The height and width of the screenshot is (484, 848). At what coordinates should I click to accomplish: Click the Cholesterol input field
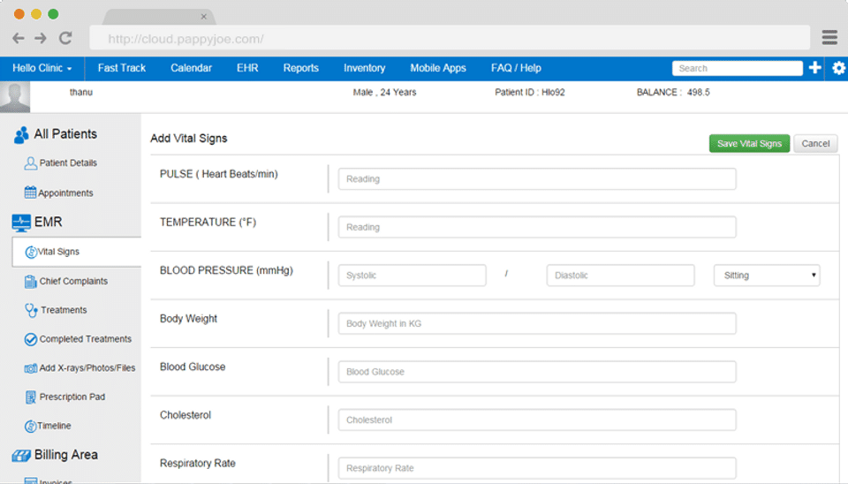[537, 420]
